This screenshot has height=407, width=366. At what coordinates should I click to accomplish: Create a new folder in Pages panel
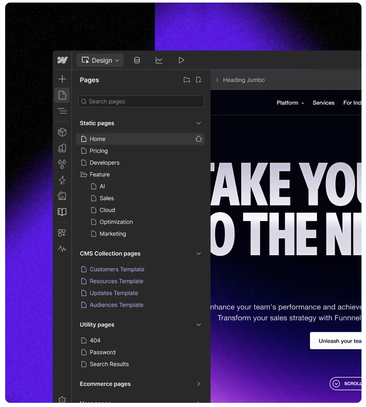pos(187,80)
